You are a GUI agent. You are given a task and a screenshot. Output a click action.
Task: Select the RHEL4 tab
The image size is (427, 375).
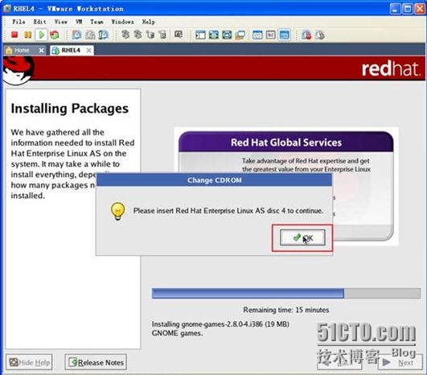pos(70,51)
